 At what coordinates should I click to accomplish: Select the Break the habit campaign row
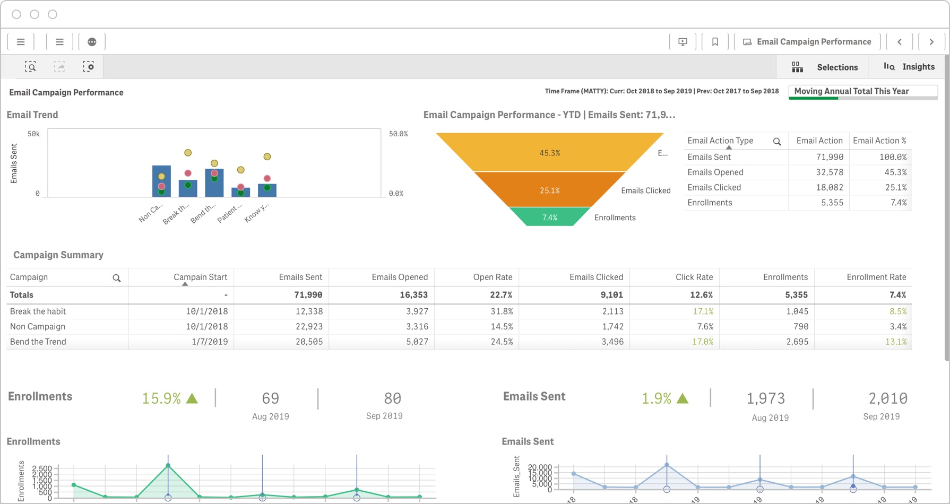[x=459, y=311]
